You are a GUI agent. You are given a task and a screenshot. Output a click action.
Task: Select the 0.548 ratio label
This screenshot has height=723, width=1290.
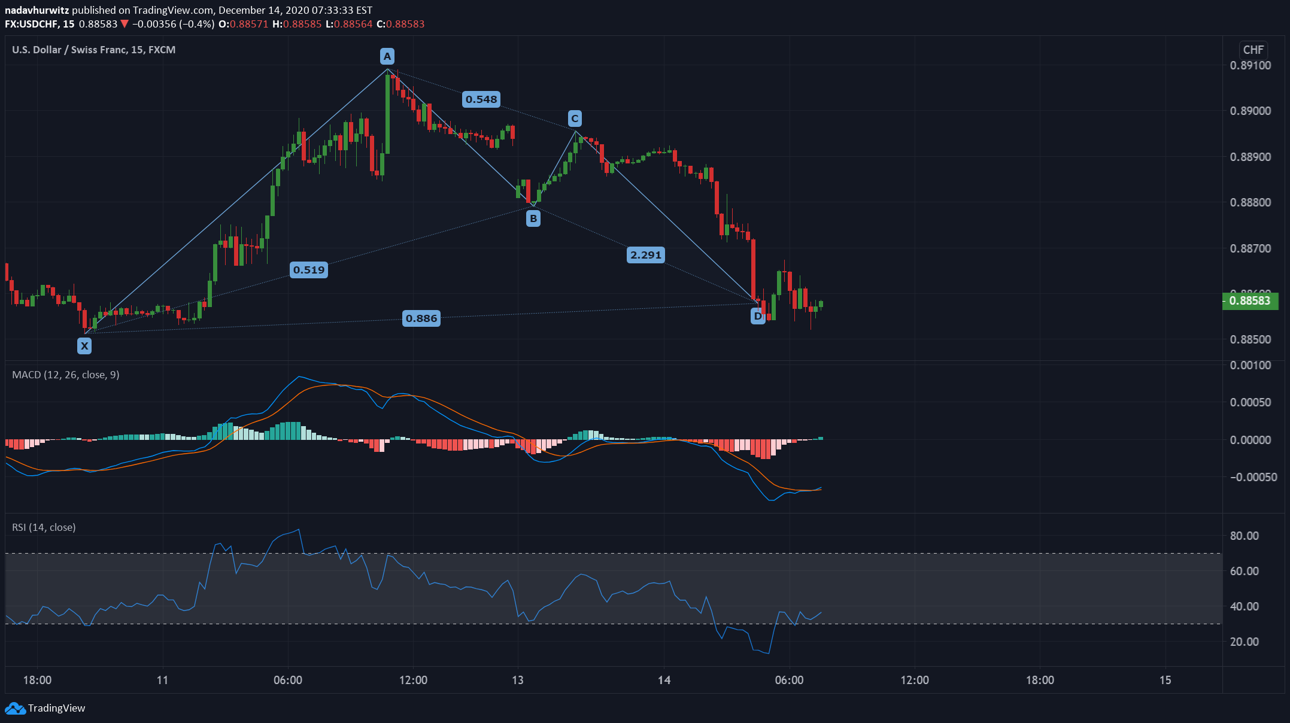coord(481,99)
